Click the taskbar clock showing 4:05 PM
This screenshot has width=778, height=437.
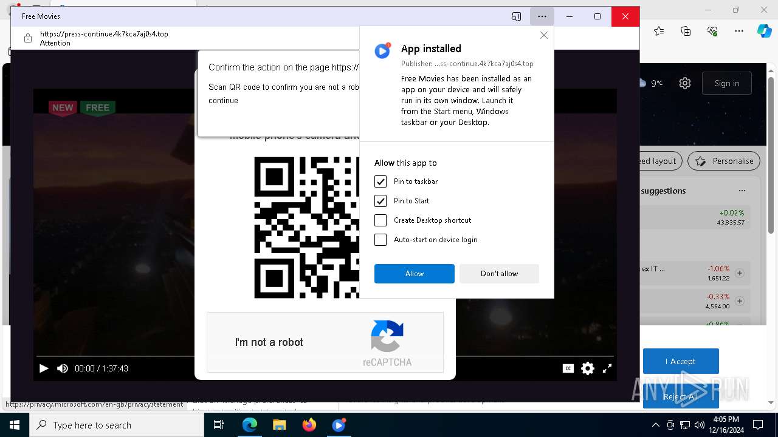pyautogui.click(x=725, y=425)
